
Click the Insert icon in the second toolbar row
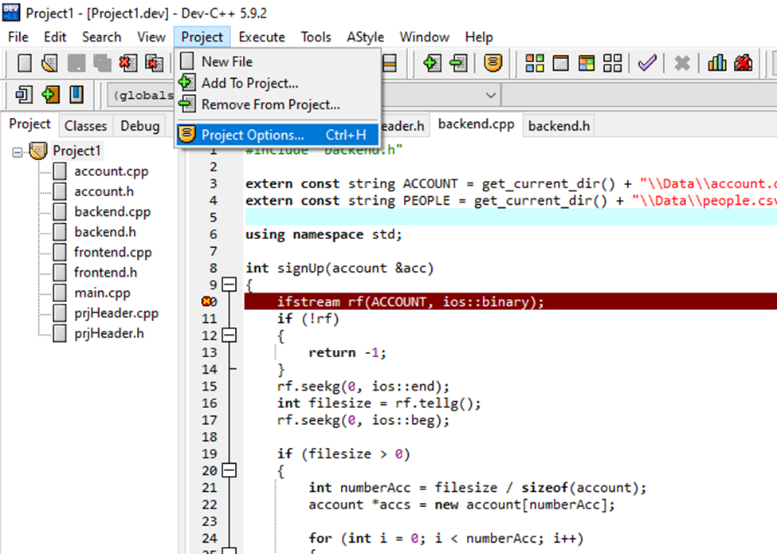[x=24, y=95]
